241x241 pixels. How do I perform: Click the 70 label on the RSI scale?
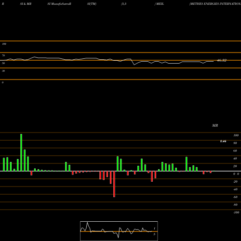pos(3,55)
